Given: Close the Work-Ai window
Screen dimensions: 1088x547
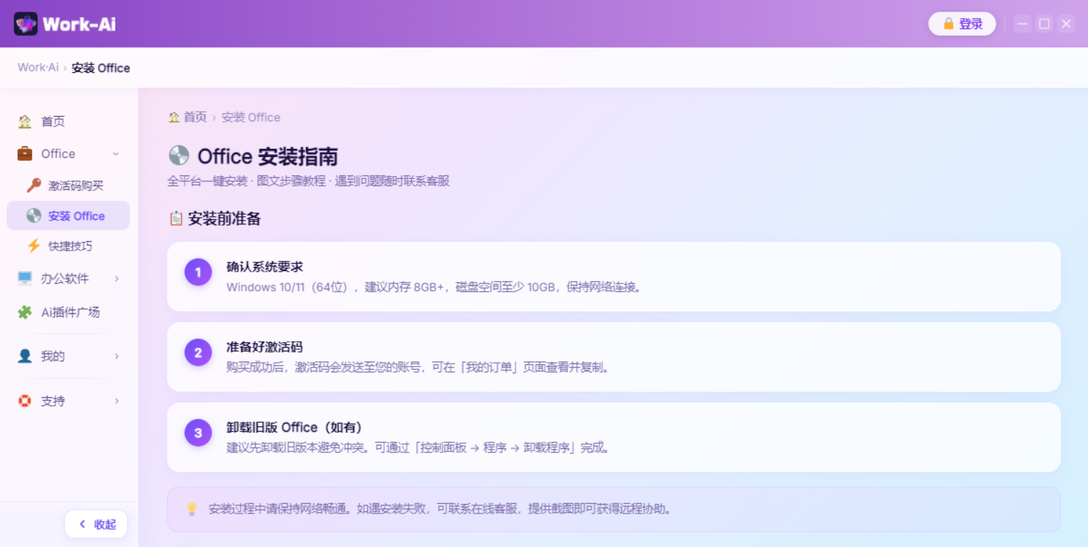Looking at the screenshot, I should (1066, 24).
